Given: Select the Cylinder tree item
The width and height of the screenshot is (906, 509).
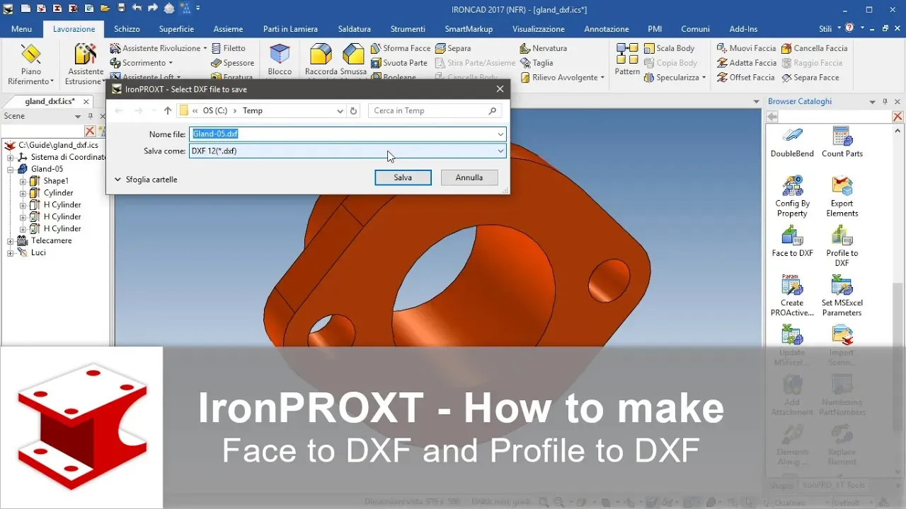Looking at the screenshot, I should point(58,193).
